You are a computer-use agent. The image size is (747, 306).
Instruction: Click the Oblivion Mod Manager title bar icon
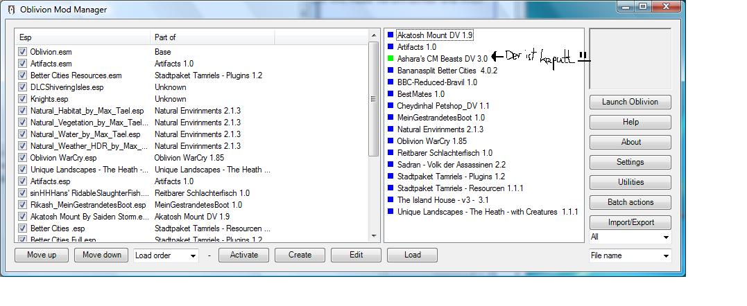(12, 10)
